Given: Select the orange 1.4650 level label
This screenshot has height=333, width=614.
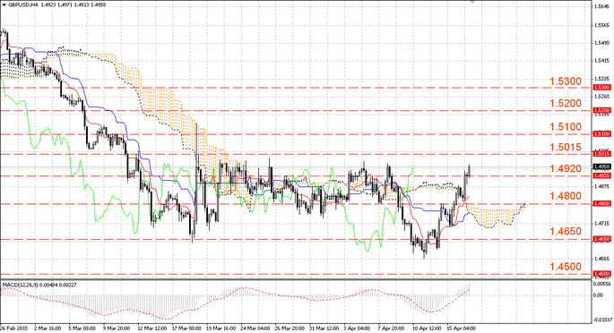Looking at the screenshot, I should point(566,231).
